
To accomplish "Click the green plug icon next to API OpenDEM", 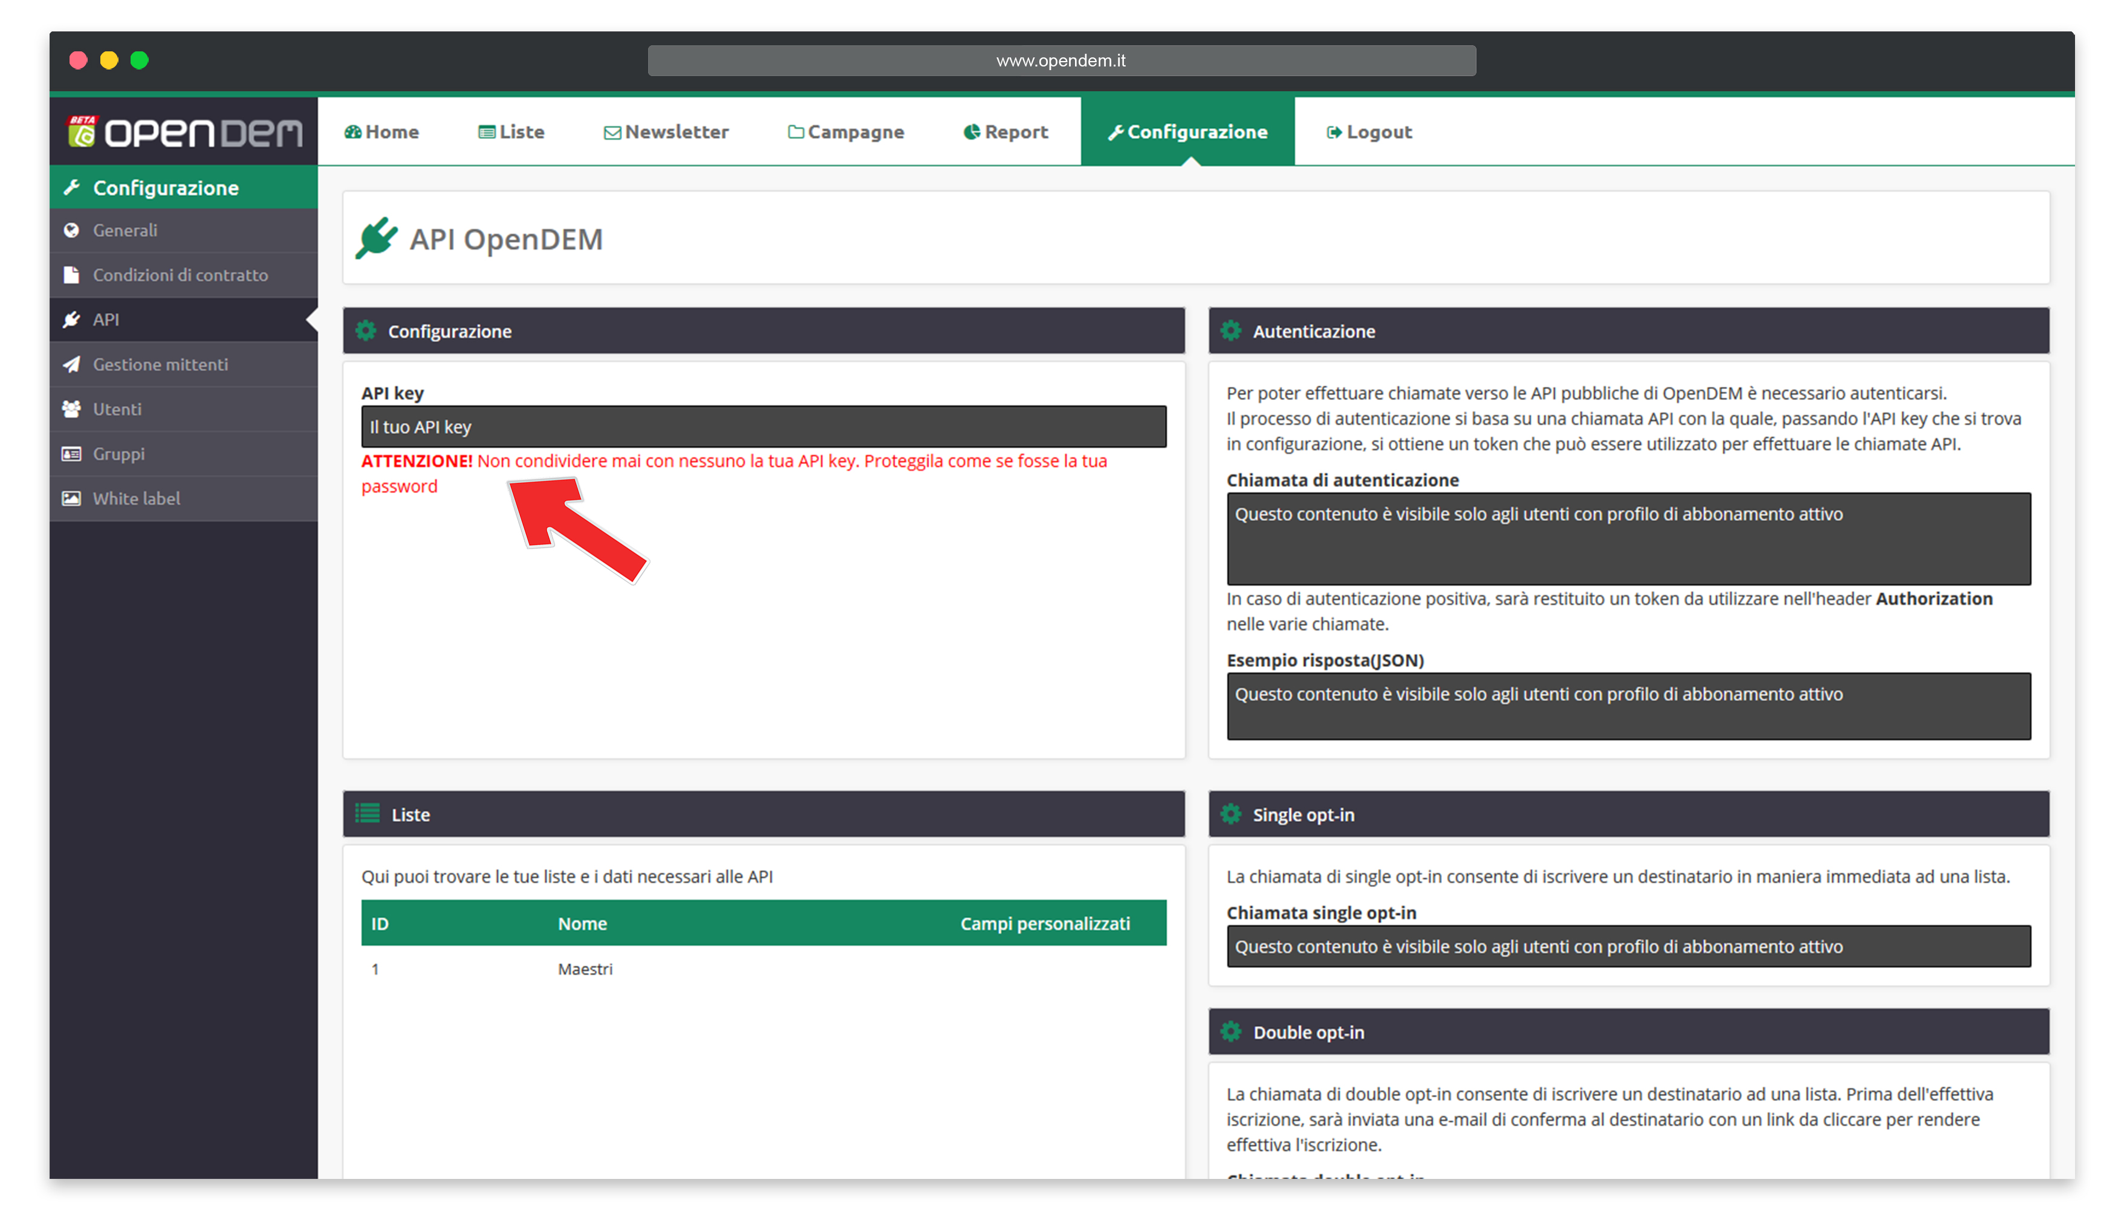I will (376, 239).
